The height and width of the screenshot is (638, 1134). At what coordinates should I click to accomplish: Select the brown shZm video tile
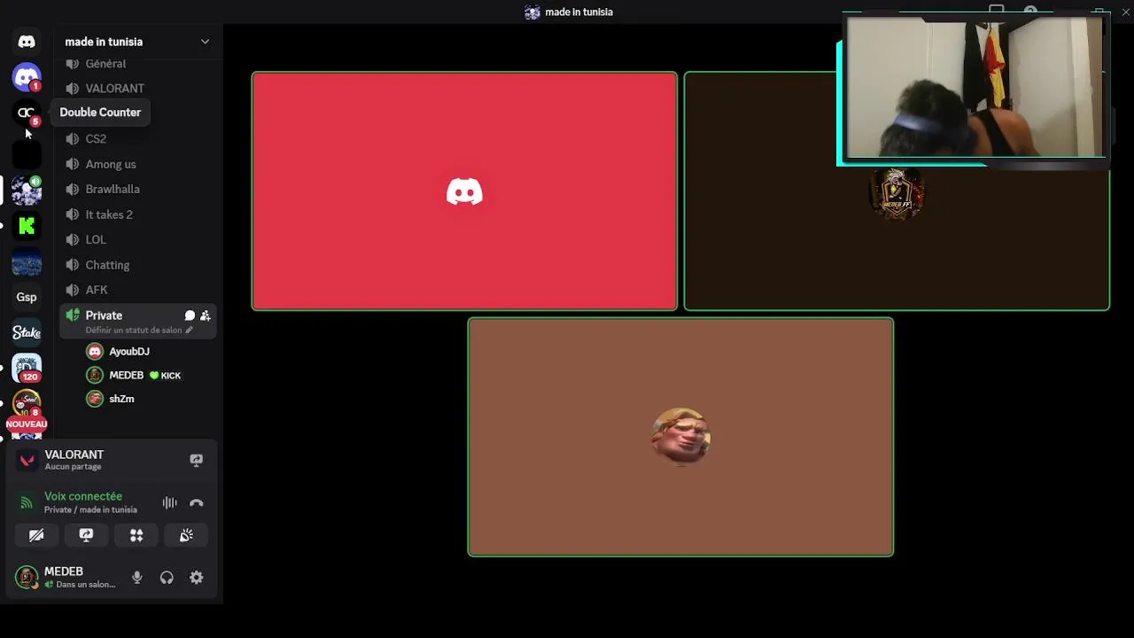pos(680,437)
